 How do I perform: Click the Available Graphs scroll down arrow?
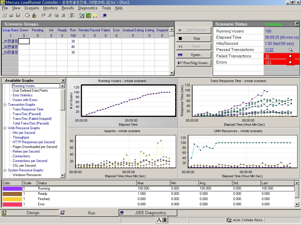(63, 175)
